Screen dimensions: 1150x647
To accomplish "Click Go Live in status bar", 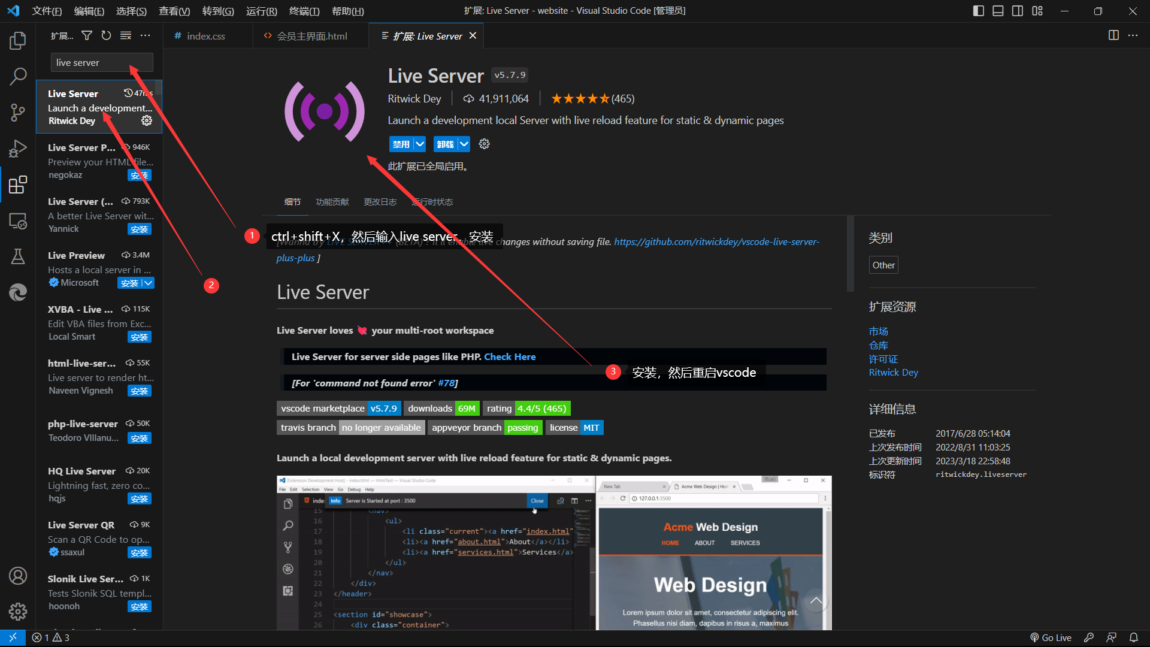I will 1051,637.
